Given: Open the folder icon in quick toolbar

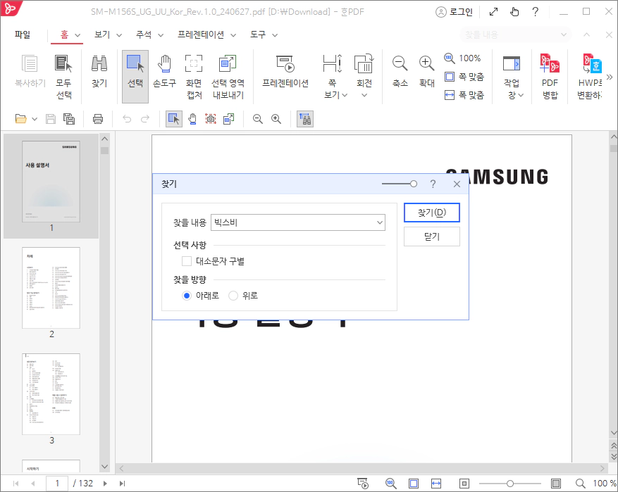Looking at the screenshot, I should pos(21,119).
